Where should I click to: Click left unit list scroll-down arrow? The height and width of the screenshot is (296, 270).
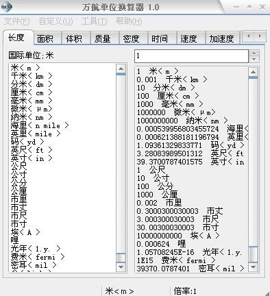tap(121, 267)
